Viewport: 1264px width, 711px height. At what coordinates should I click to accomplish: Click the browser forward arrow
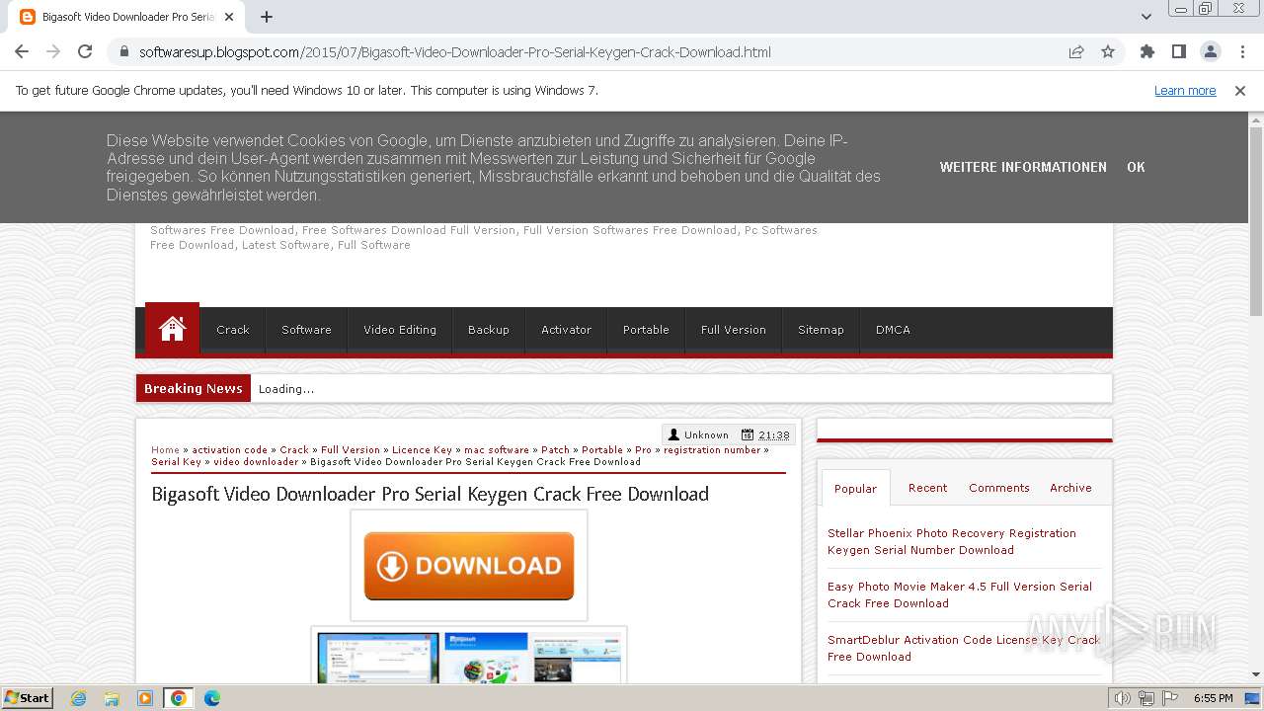(x=53, y=52)
